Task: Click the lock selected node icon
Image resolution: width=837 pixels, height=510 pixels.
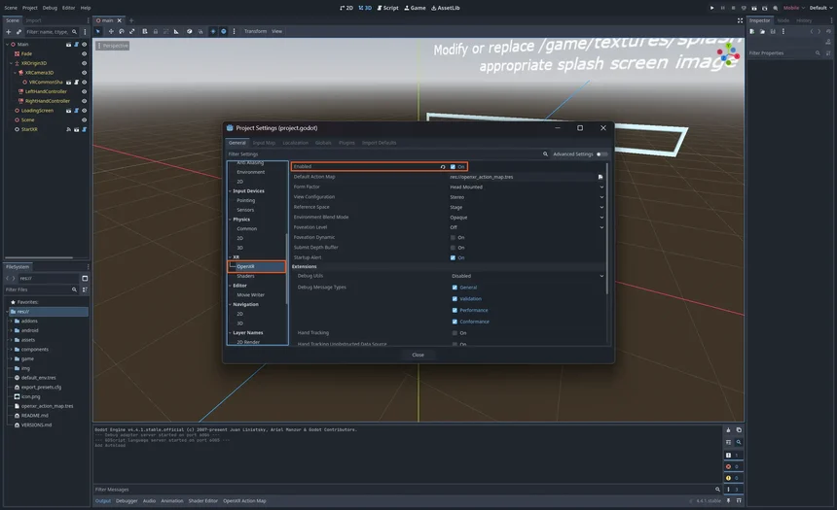Action: coord(156,31)
